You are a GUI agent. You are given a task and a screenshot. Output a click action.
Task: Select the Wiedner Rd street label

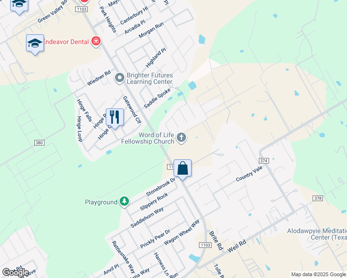pyautogui.click(x=99, y=78)
